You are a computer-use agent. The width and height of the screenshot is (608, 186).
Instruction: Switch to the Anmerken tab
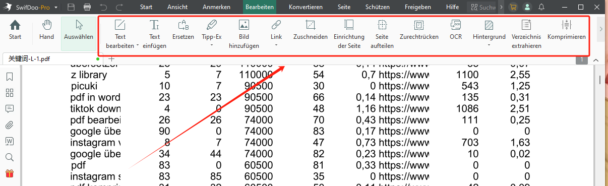(x=216, y=7)
